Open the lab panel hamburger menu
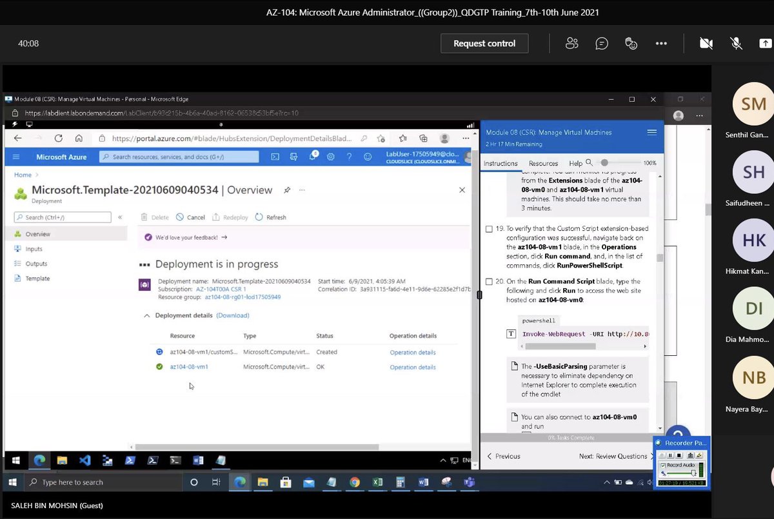Screen dimensions: 774x519 coord(652,132)
